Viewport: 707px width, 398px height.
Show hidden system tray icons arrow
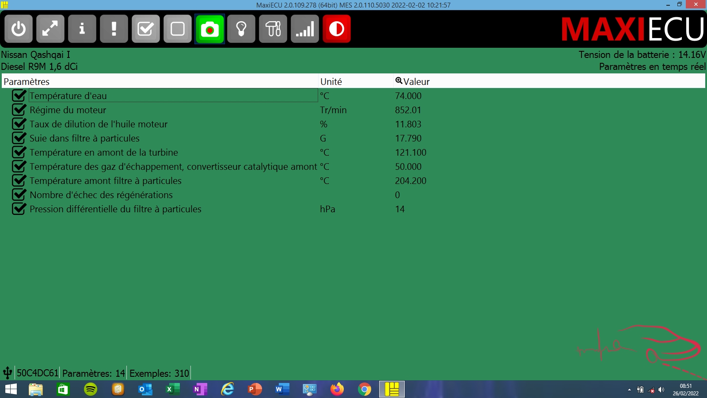coord(629,390)
